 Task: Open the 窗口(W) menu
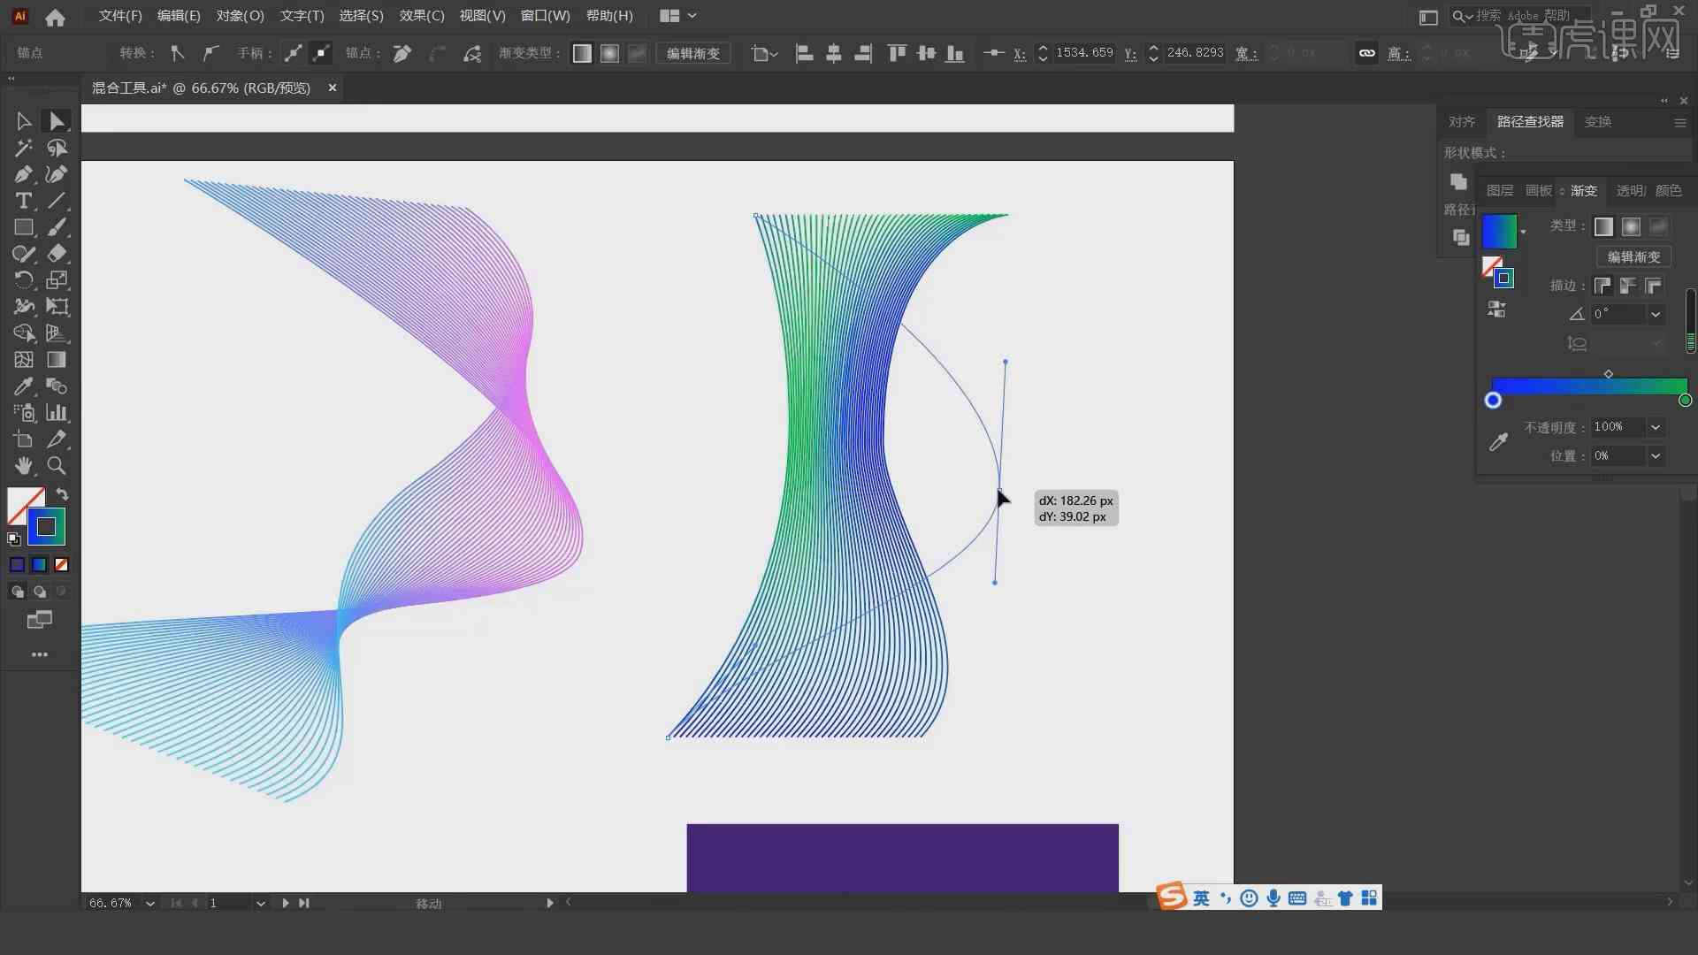tap(545, 16)
